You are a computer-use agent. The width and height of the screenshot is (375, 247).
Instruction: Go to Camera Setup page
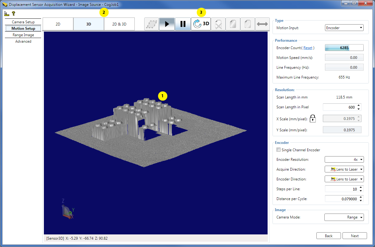click(x=23, y=22)
